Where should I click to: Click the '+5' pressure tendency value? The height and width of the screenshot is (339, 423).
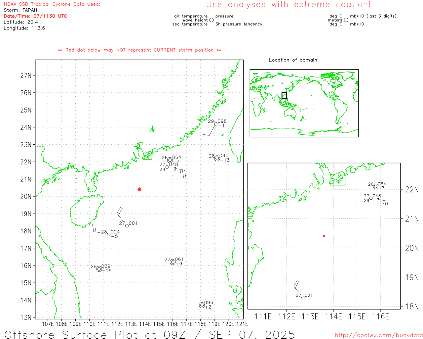[115, 236]
